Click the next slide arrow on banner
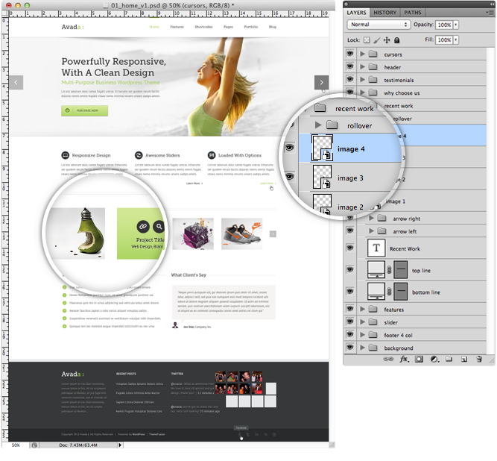497x461 pixels. (321, 82)
